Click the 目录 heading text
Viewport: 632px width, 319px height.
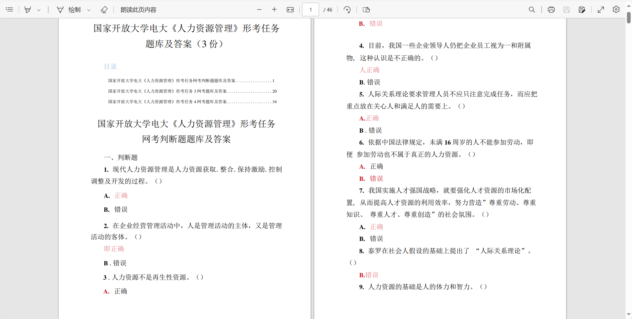tap(110, 67)
